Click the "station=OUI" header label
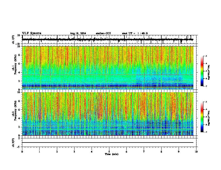Screen dimensions: 221x170 (x=103, y=33)
